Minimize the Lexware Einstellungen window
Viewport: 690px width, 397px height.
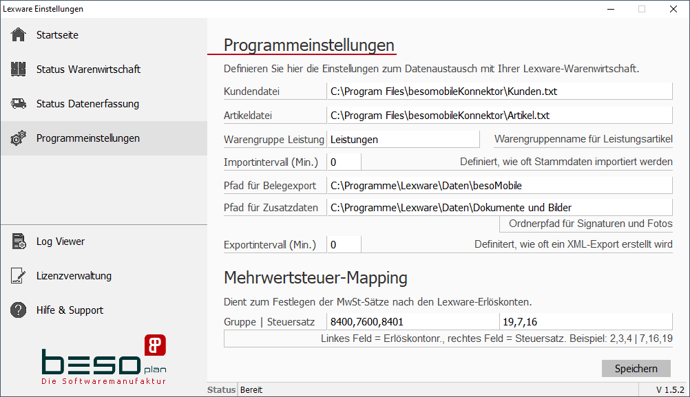click(611, 9)
